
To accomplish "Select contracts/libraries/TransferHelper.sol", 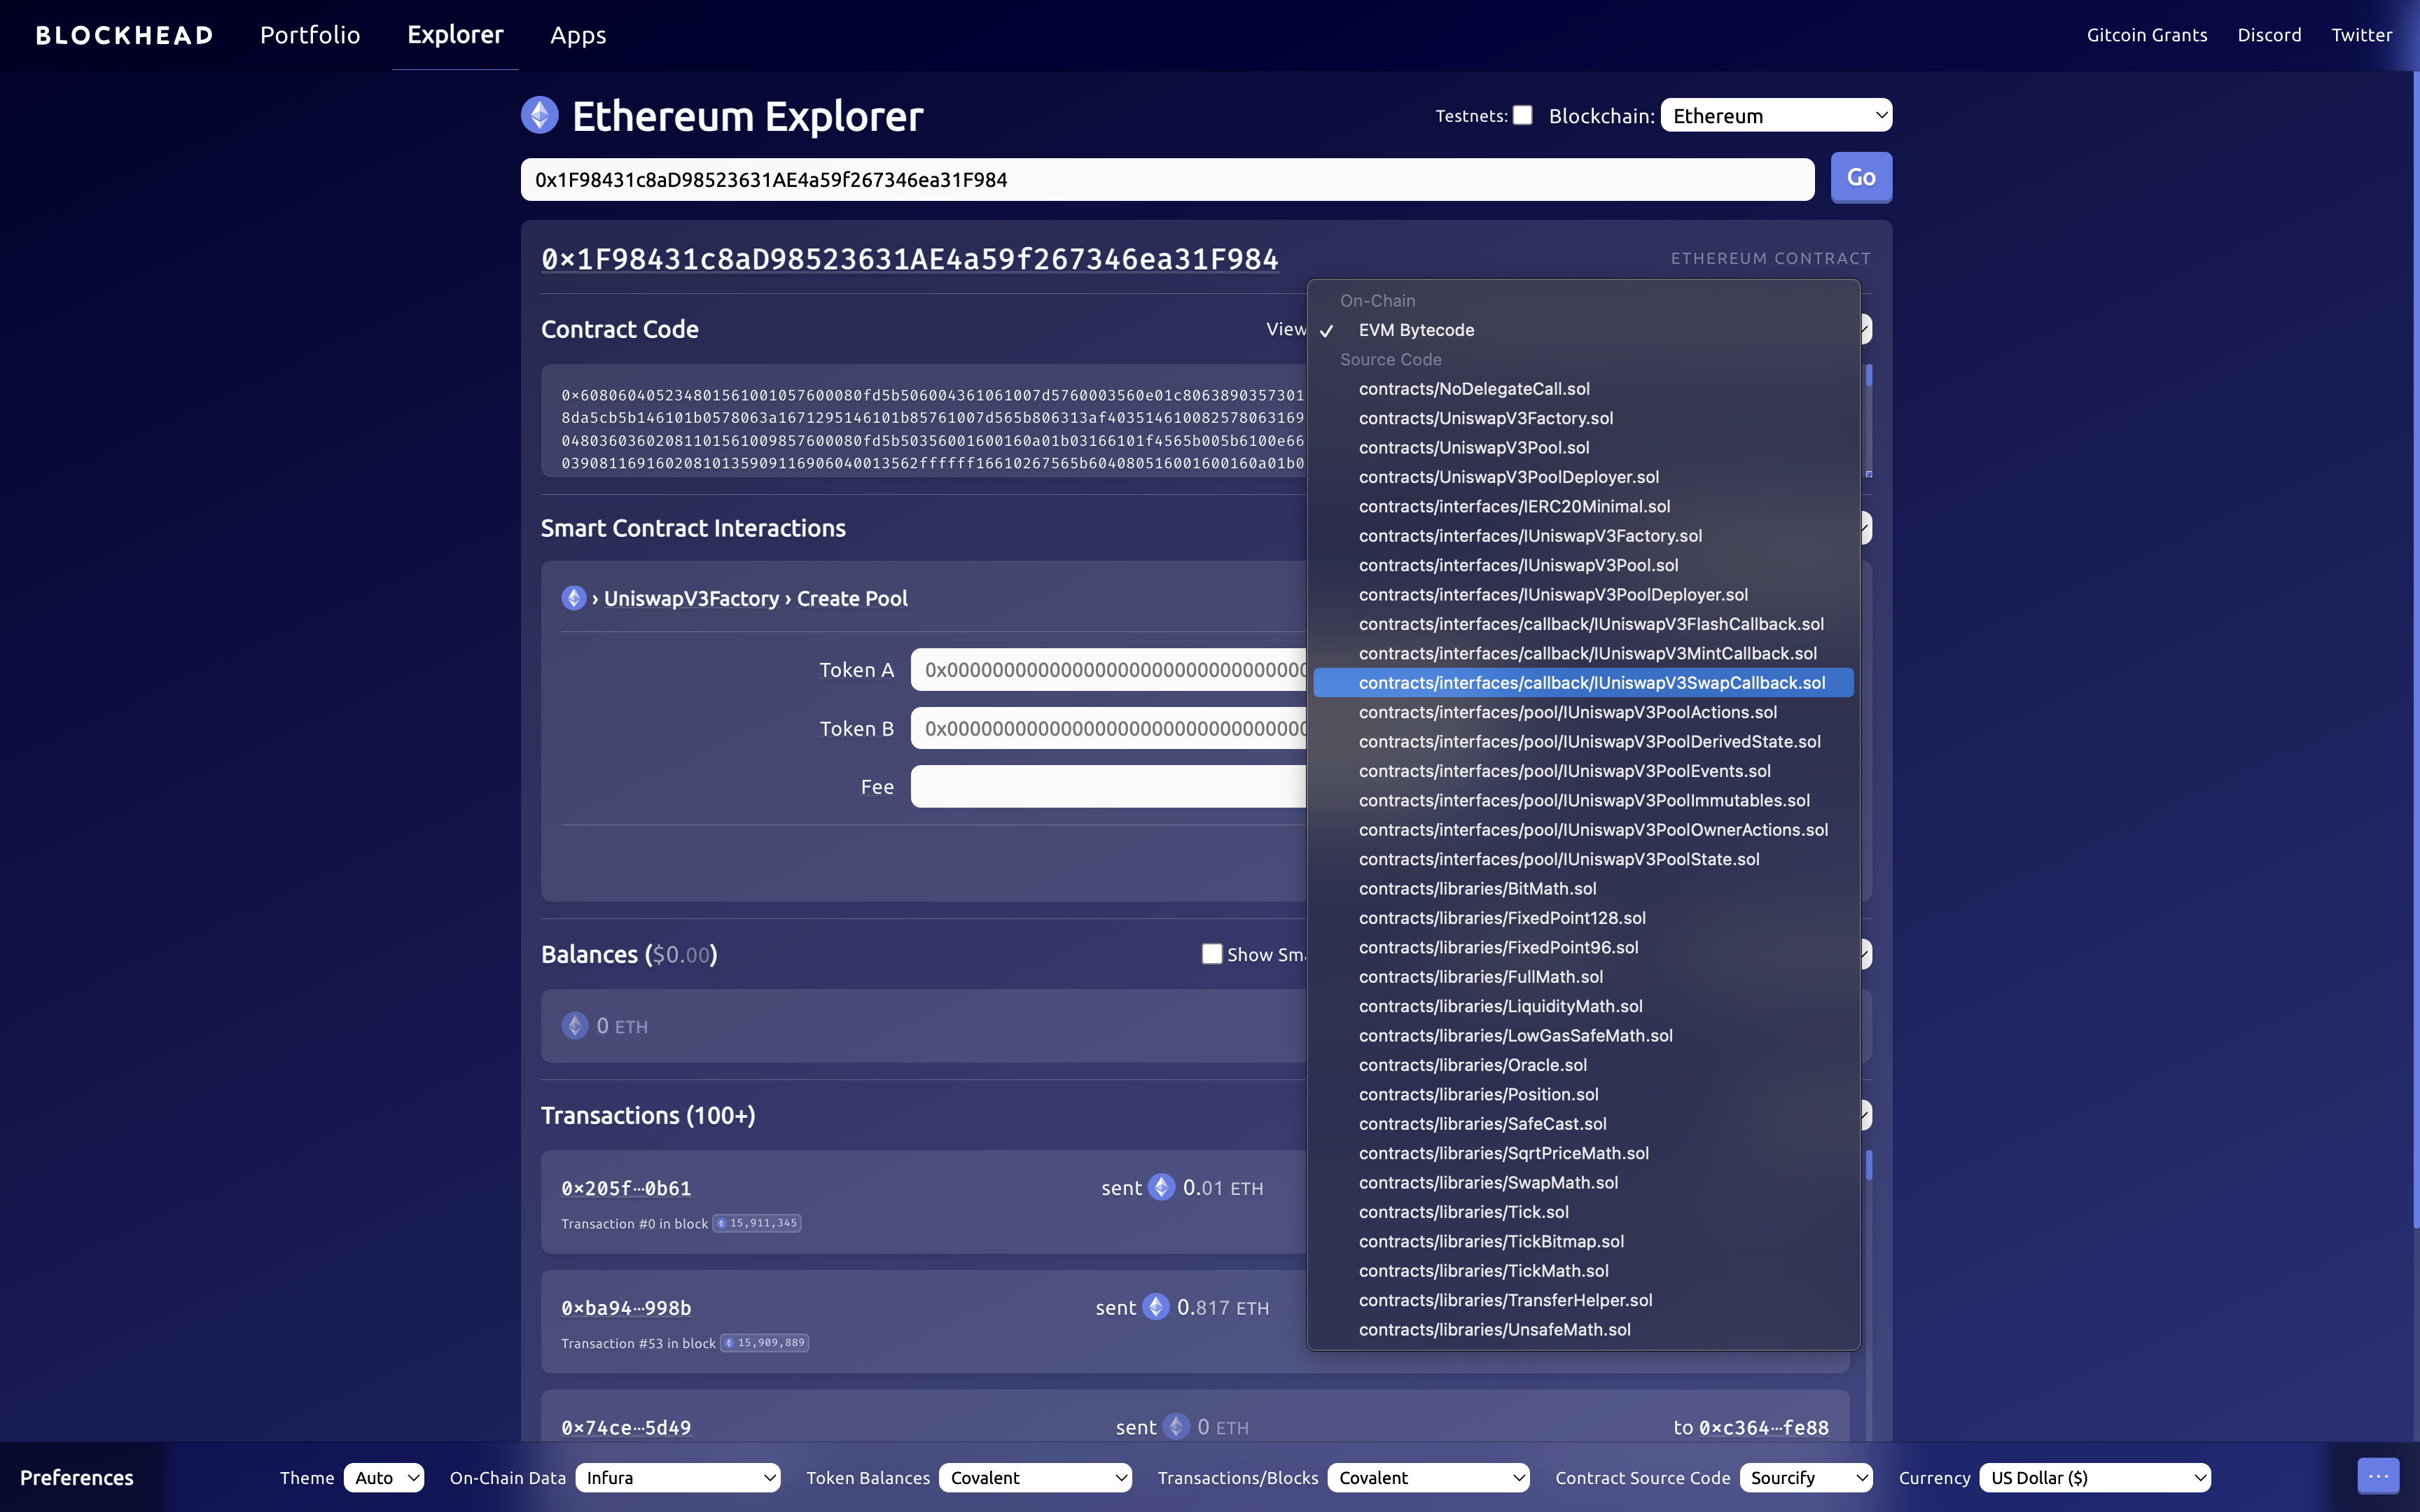I will (1583, 1300).
